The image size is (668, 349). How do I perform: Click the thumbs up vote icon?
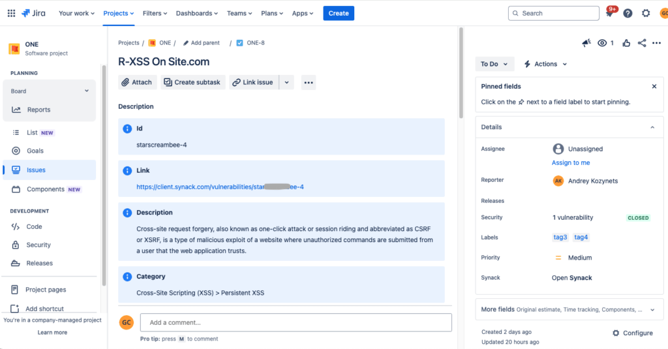[x=626, y=43]
